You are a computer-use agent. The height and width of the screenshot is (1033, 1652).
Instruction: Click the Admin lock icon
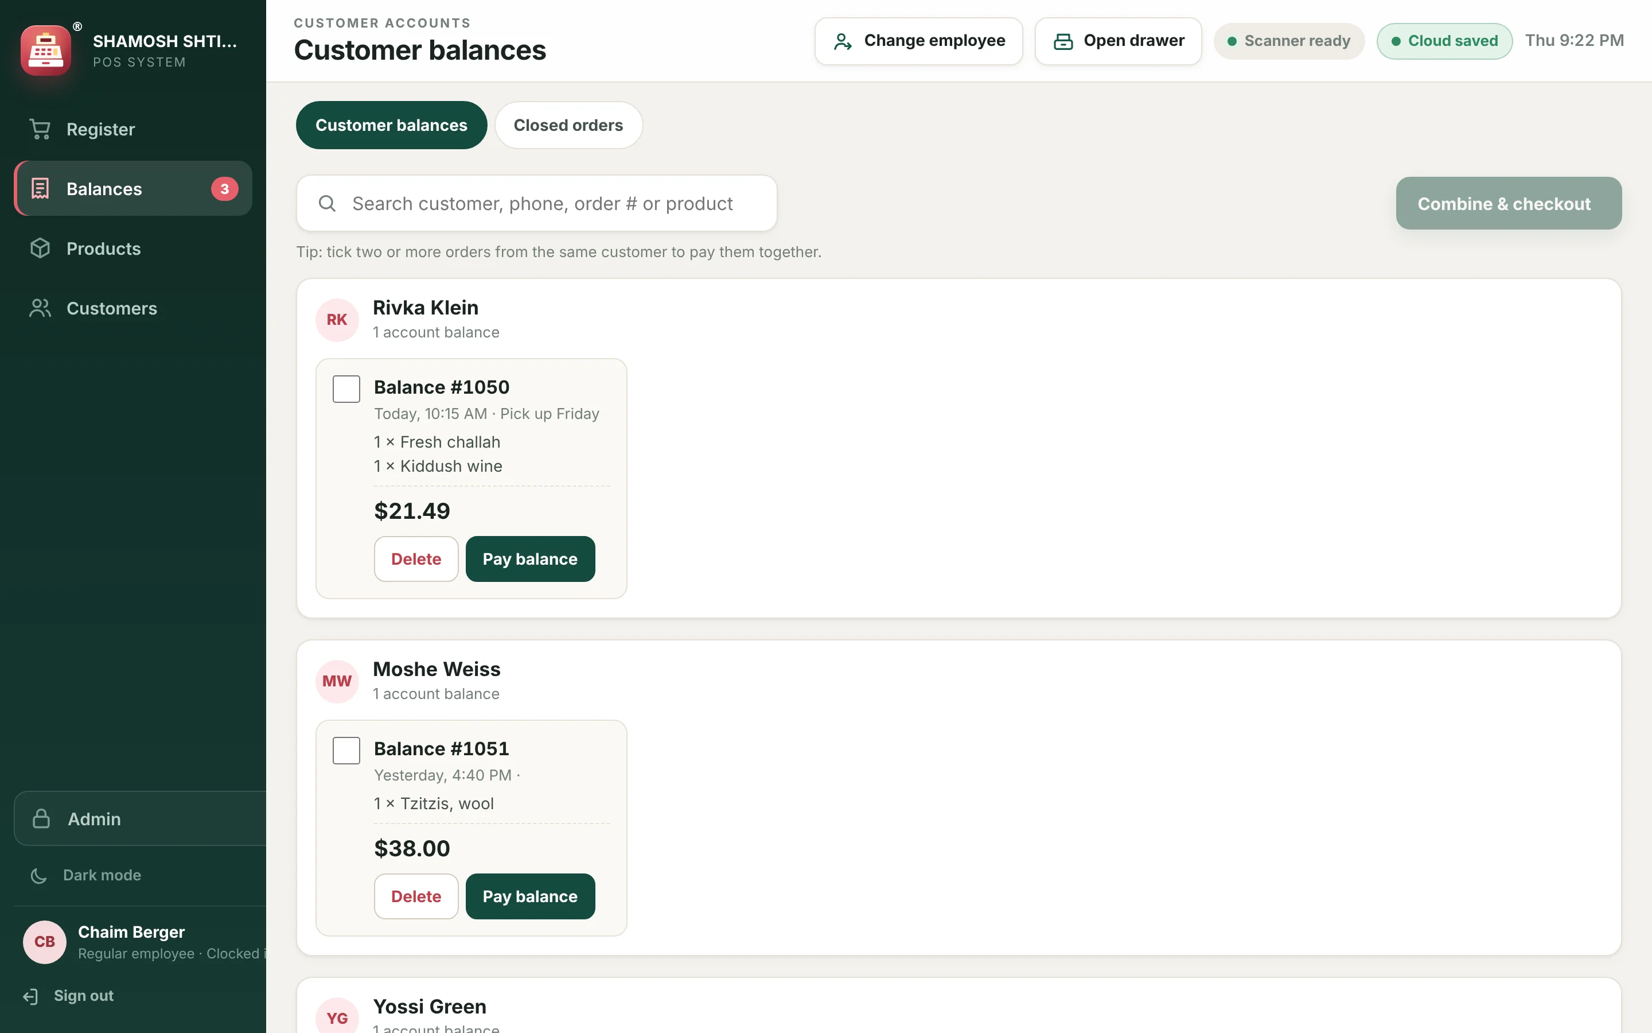point(42,818)
